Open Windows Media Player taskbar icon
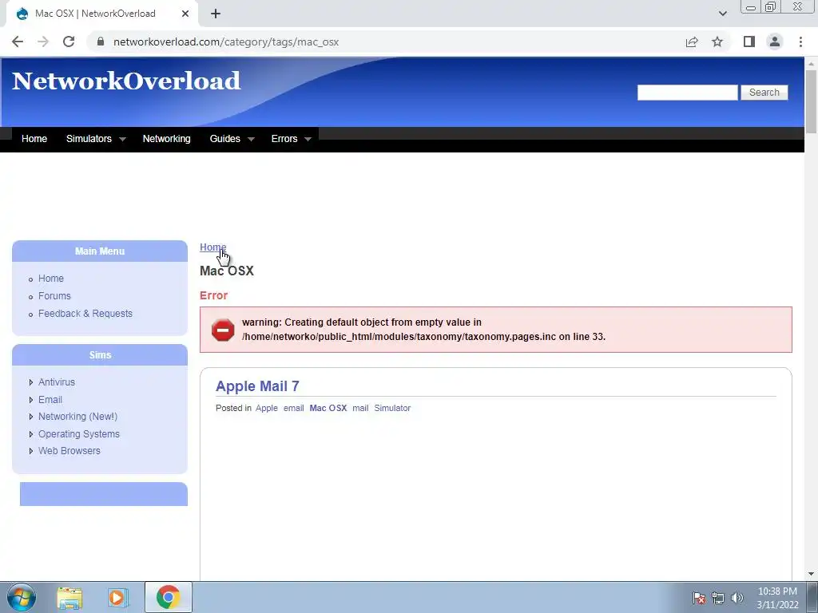Screen dimensions: 818x613 click(x=118, y=597)
